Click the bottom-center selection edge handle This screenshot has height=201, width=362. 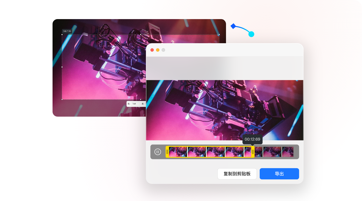(x=141, y=99)
